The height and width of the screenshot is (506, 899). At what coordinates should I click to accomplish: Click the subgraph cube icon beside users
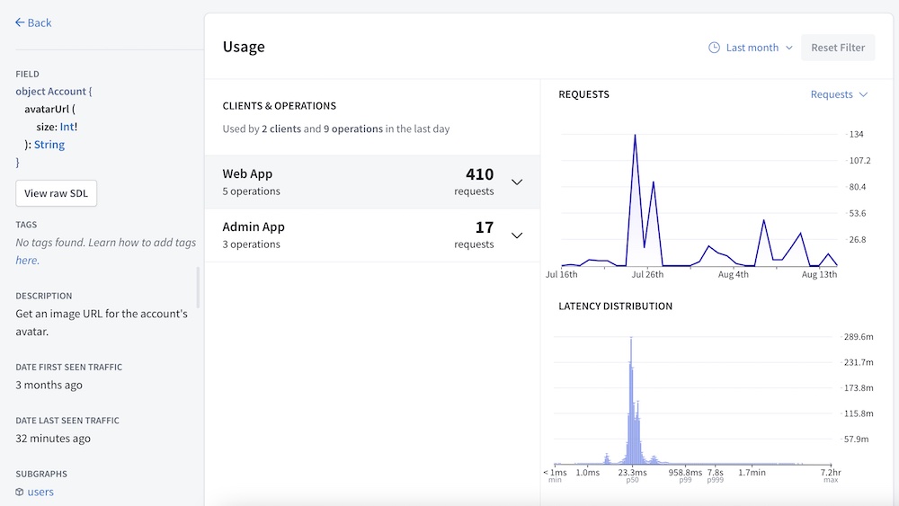(x=20, y=492)
